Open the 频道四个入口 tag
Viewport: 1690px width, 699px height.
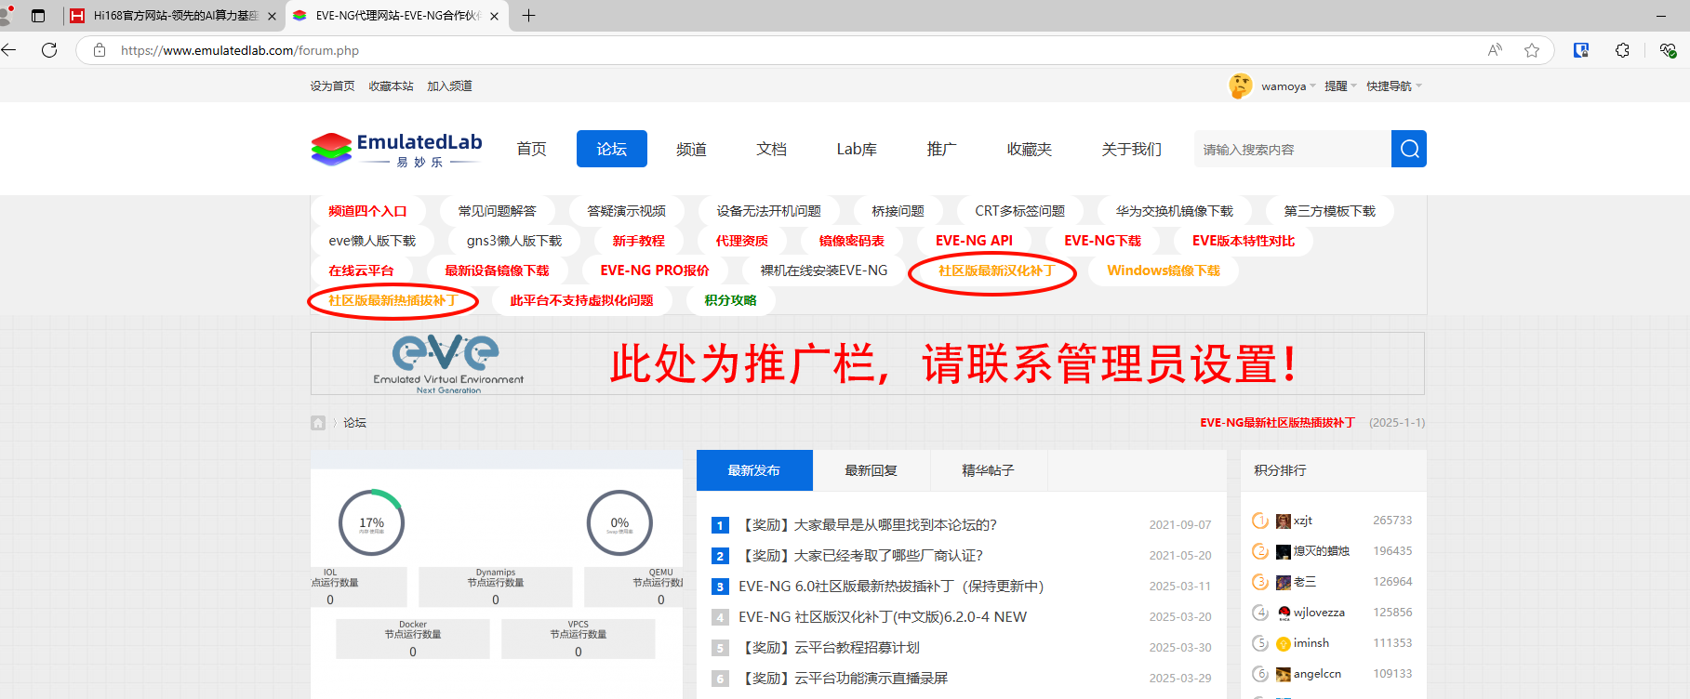coord(367,211)
